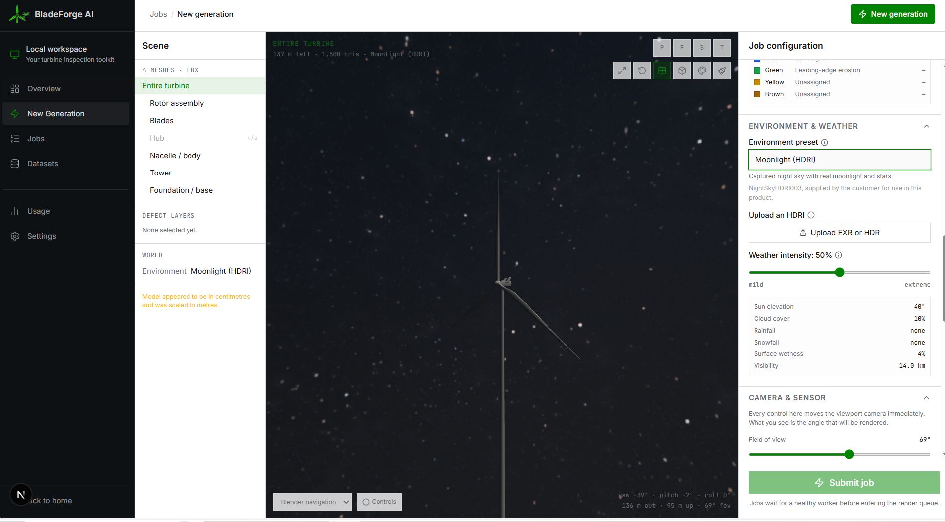945x522 pixels.
Task: Click the Local workspace monitor icon
Action: (15, 54)
